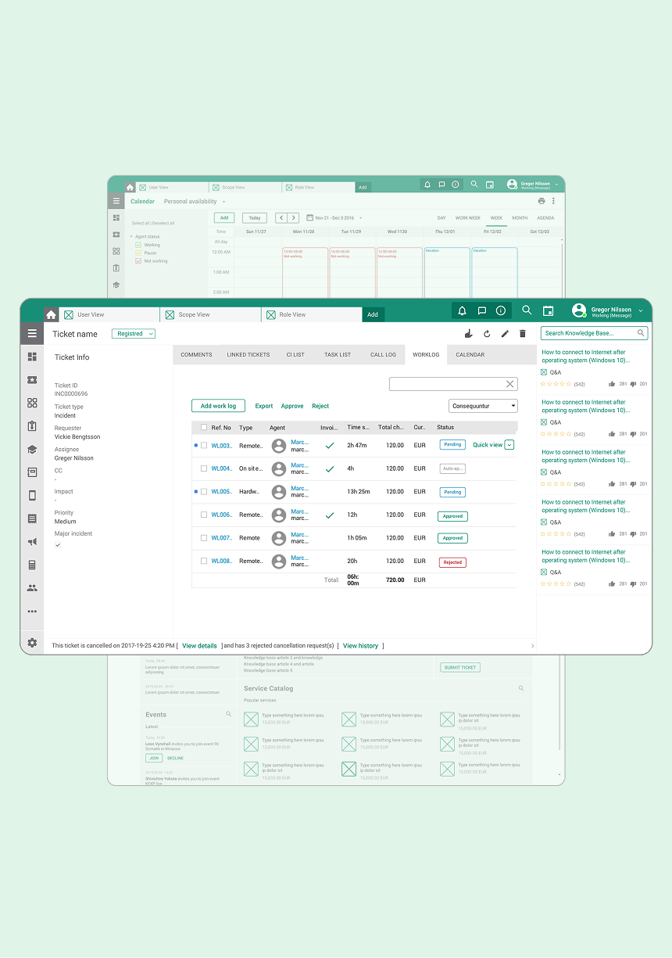The image size is (672, 958).
Task: Tick the select-all checkbox in table header
Action: (204, 428)
